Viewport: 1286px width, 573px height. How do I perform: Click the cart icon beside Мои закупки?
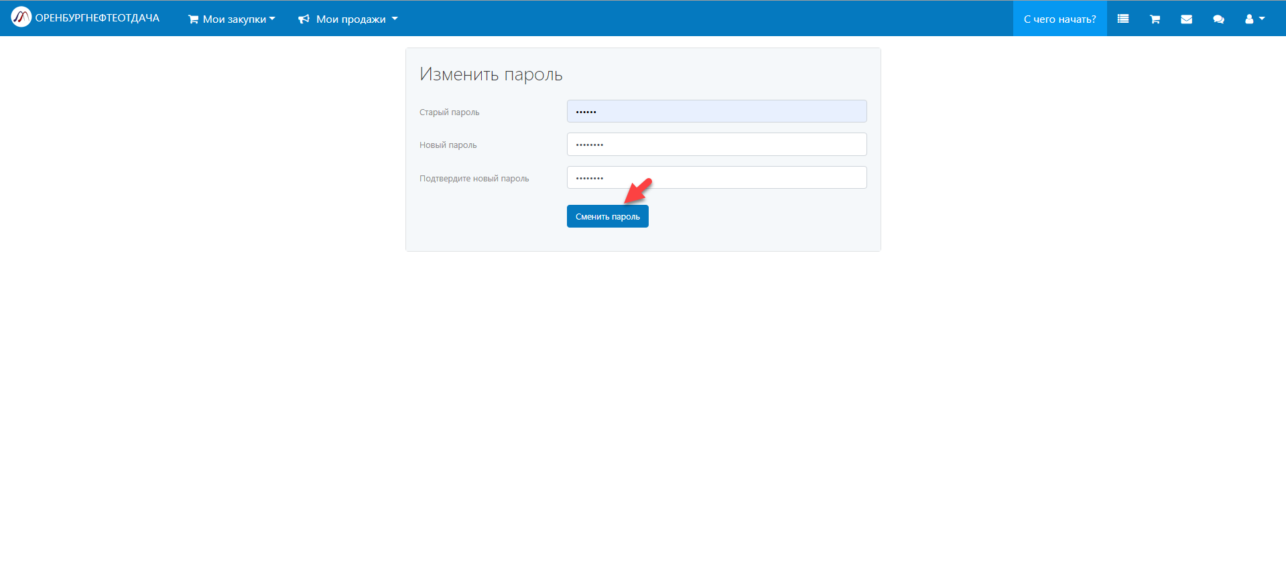(x=193, y=19)
